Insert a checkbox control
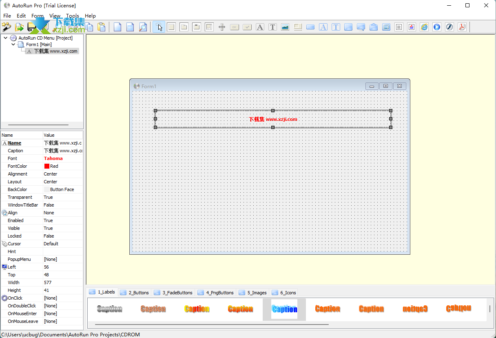This screenshot has width=496, height=338. coord(247,27)
